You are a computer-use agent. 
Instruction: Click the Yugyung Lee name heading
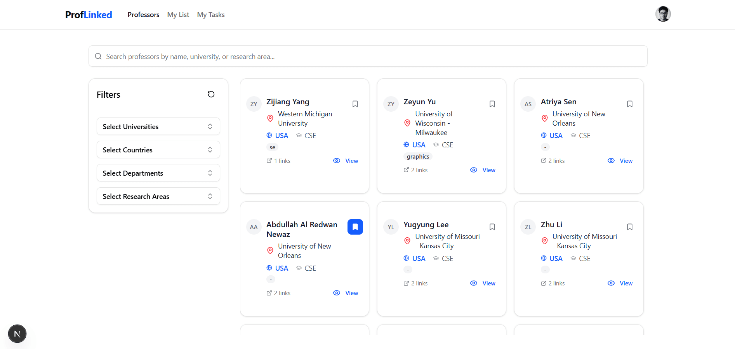tap(426, 225)
